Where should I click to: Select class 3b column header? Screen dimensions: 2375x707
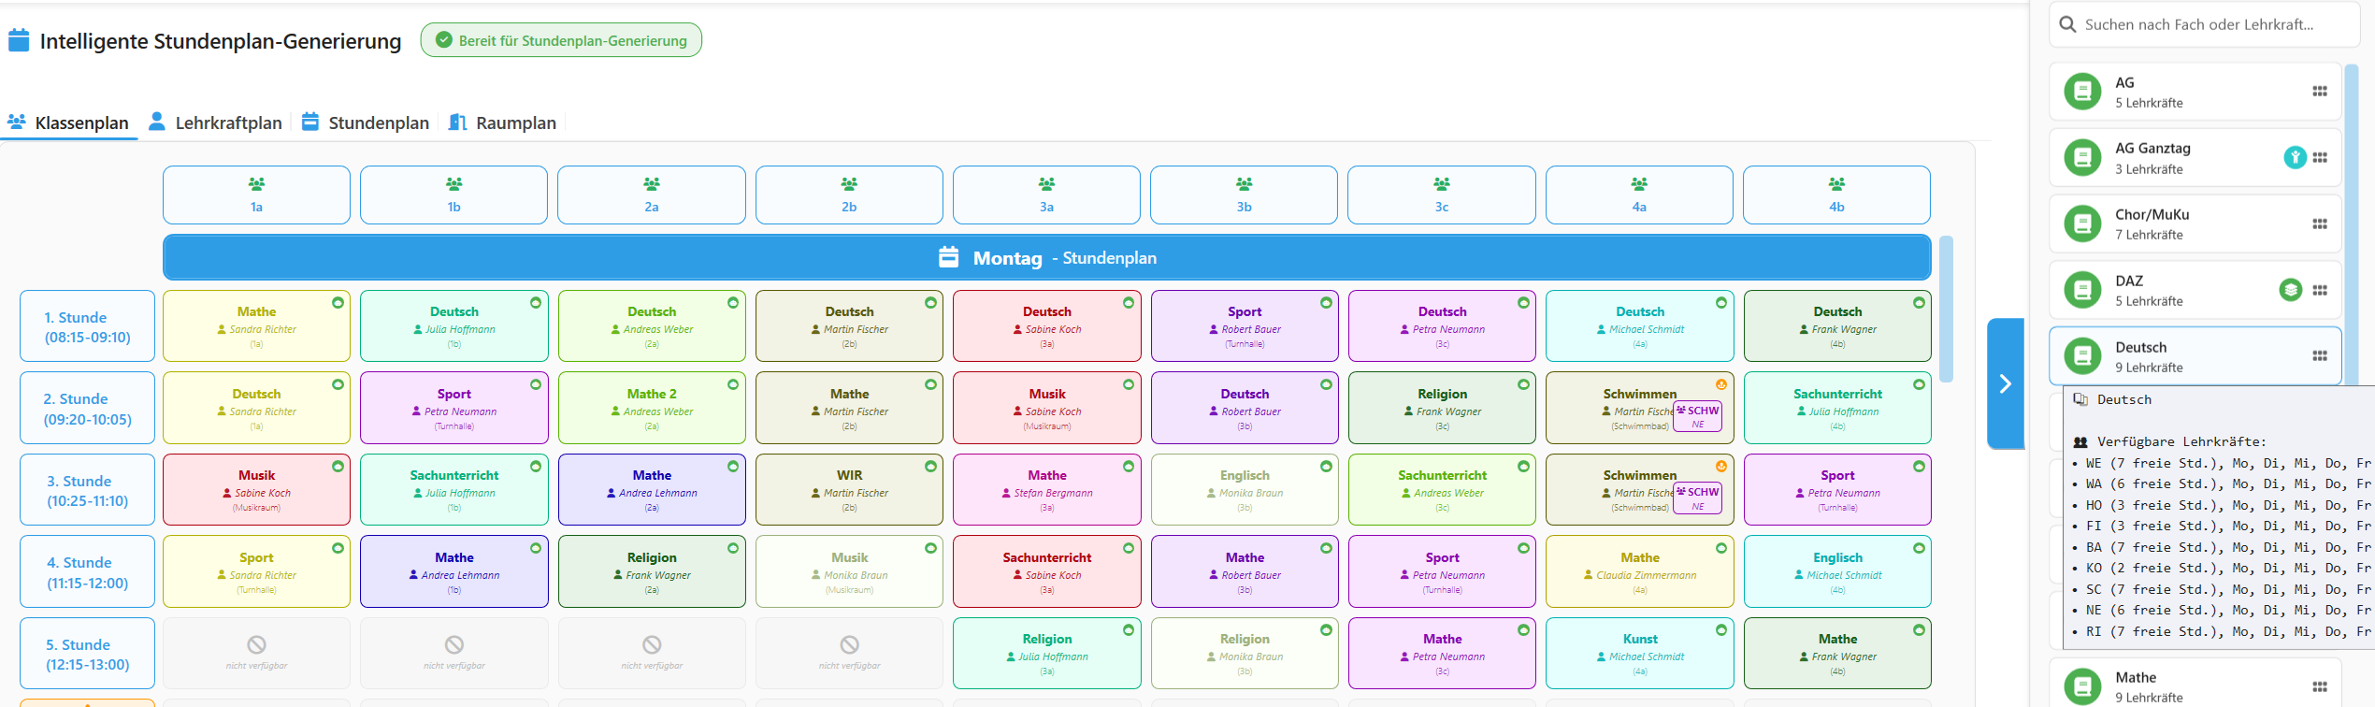(1245, 195)
